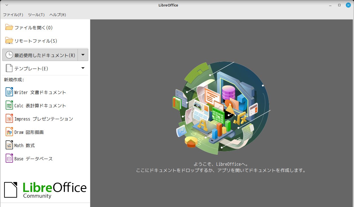Click the templates page icon
Screen dimensions: 354x207
[9, 68]
